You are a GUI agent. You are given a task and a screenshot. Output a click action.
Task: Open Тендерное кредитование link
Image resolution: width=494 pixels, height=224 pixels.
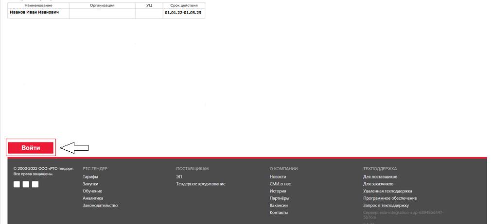tap(200, 184)
